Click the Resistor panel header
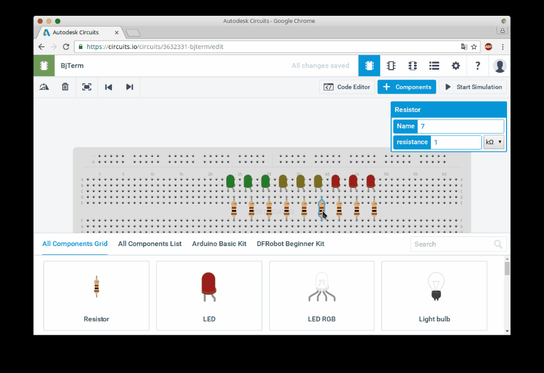The image size is (544, 373). [x=449, y=110]
